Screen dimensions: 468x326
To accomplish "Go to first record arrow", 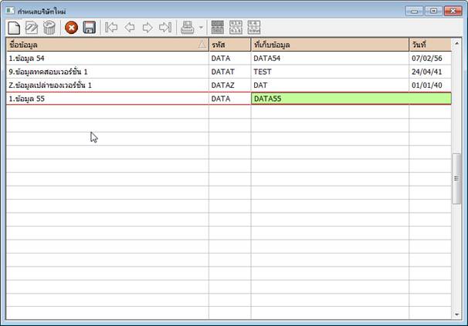I will tap(112, 28).
